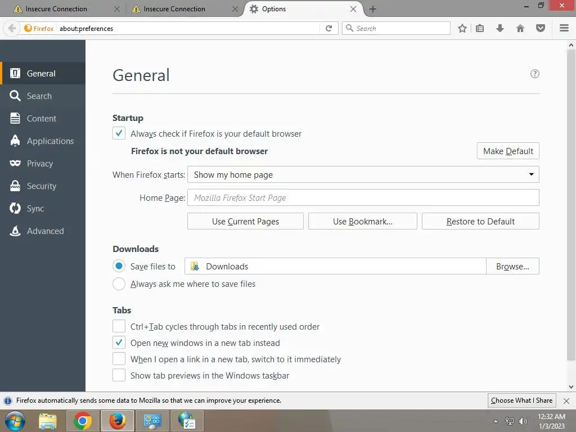This screenshot has height=432, width=576.
Task: Reload the page with the refresh icon
Action: [328, 28]
